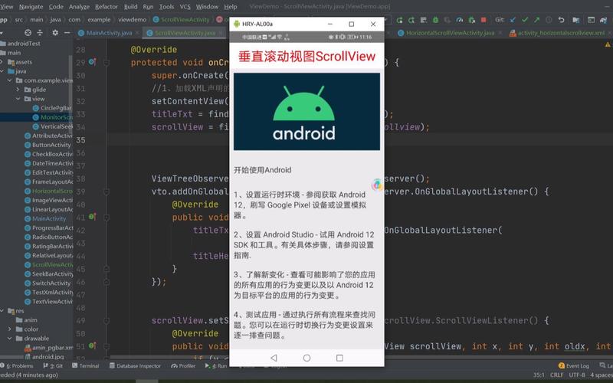Click the green Debug bug icon
This screenshot has height=383, width=613.
[x=435, y=20]
